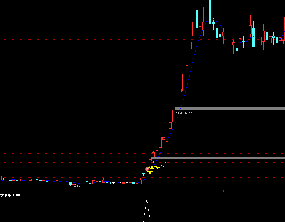Click the 2.60 lowest price label
Viewport: 285px width, 222px height.
[x=77, y=186]
